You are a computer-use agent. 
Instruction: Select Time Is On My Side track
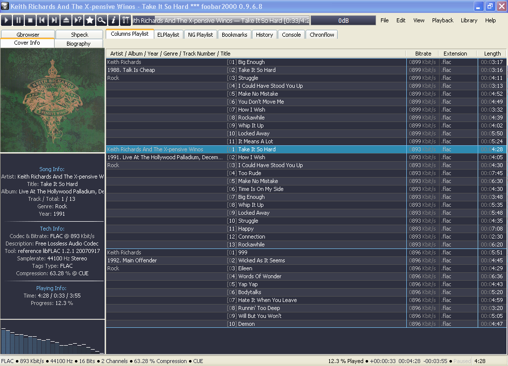[x=307, y=189]
